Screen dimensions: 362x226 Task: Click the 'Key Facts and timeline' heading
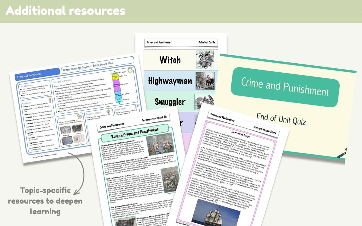[x=62, y=81]
